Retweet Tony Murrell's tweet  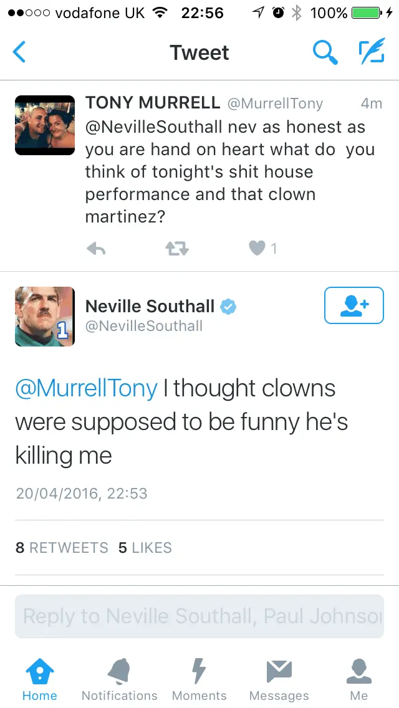pyautogui.click(x=176, y=249)
